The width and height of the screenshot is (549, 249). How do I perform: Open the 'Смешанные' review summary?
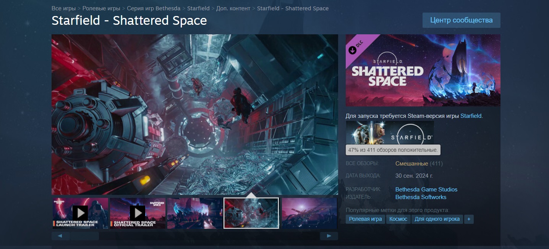point(411,164)
